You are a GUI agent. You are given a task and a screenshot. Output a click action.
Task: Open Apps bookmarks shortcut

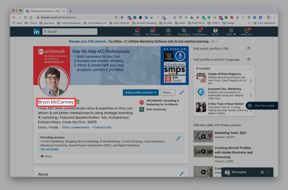pyautogui.click(x=17, y=23)
